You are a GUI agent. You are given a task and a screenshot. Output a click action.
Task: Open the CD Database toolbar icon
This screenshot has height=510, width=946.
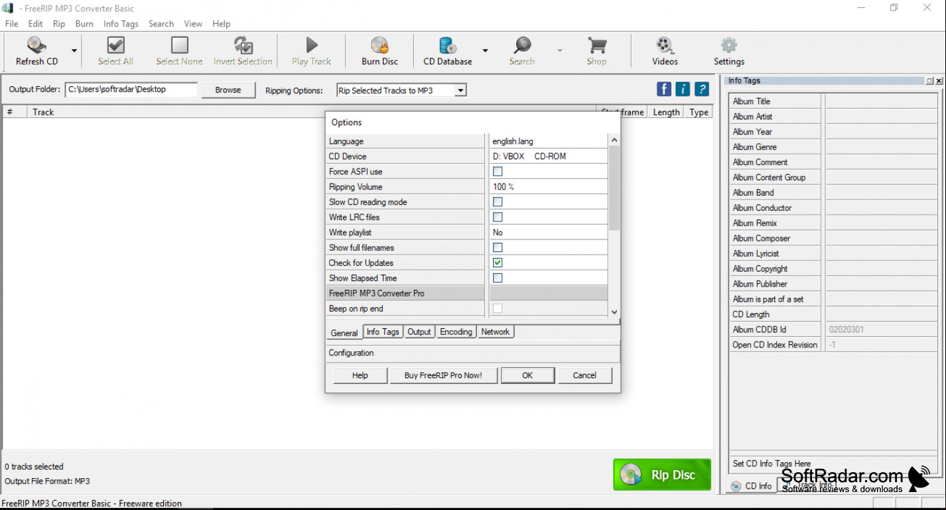[448, 45]
